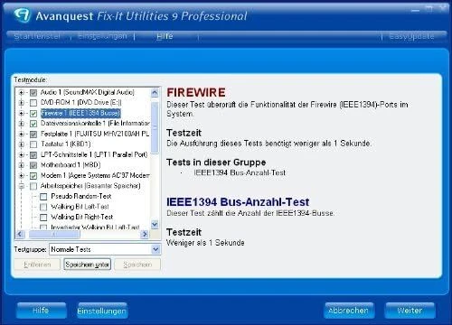Expand the Motherboard 1 tree node
The image size is (452, 325).
coord(22,165)
